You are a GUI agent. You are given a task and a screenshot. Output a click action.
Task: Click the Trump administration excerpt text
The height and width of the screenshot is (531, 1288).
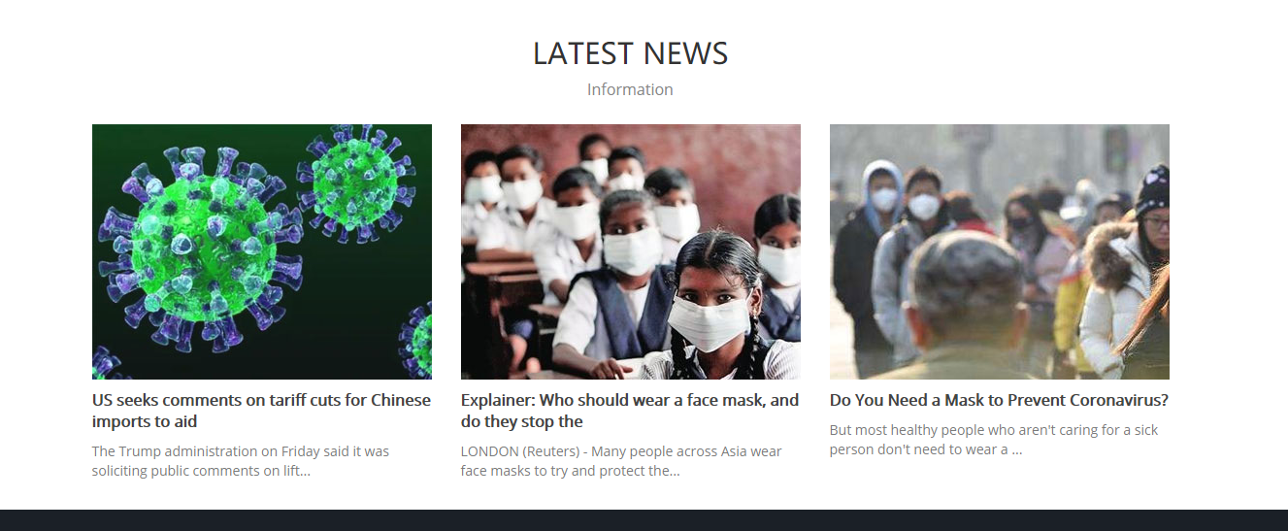241,461
